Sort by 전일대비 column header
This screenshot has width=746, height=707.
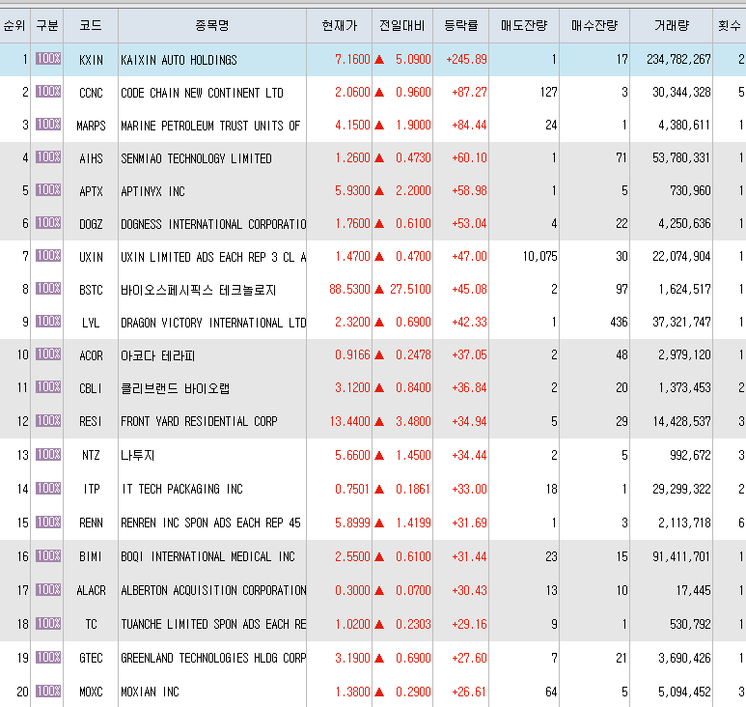pyautogui.click(x=402, y=26)
